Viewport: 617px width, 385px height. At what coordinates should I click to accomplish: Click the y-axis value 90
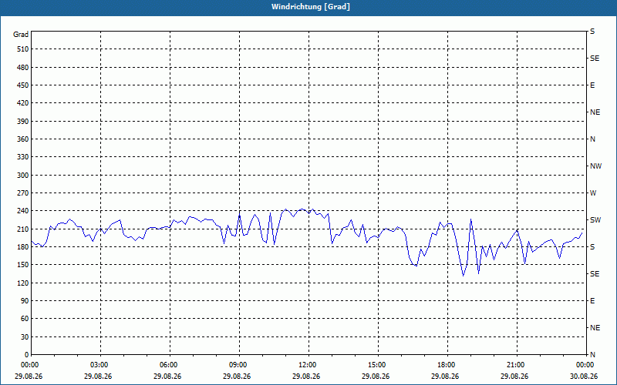(25, 301)
